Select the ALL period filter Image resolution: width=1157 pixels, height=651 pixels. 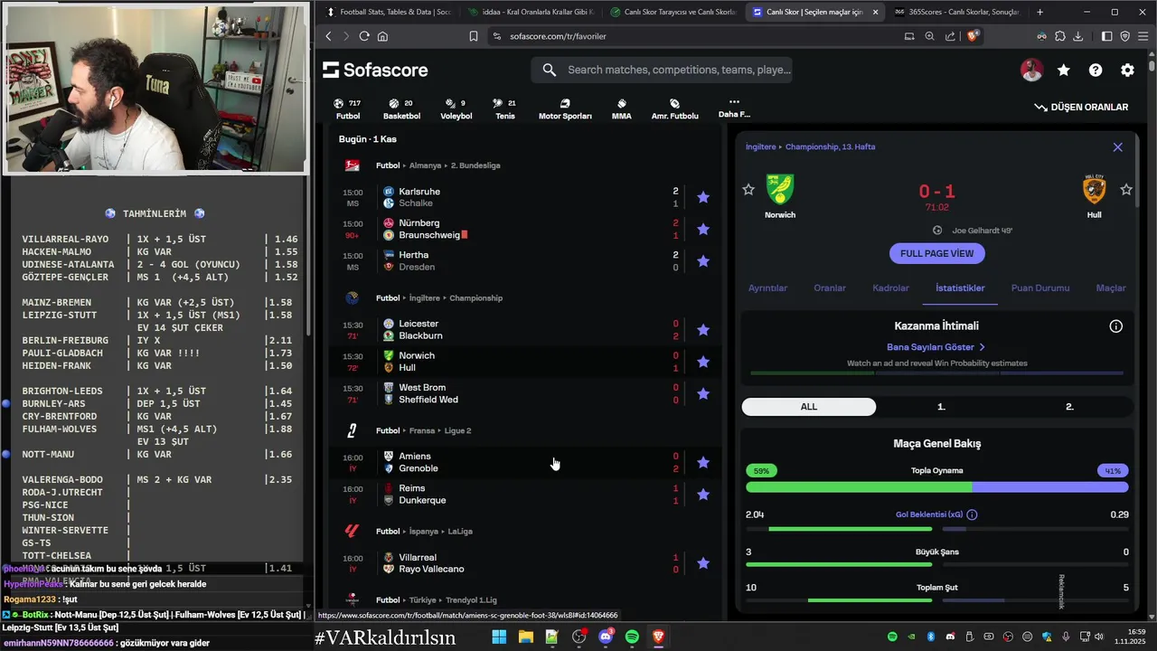tap(809, 407)
